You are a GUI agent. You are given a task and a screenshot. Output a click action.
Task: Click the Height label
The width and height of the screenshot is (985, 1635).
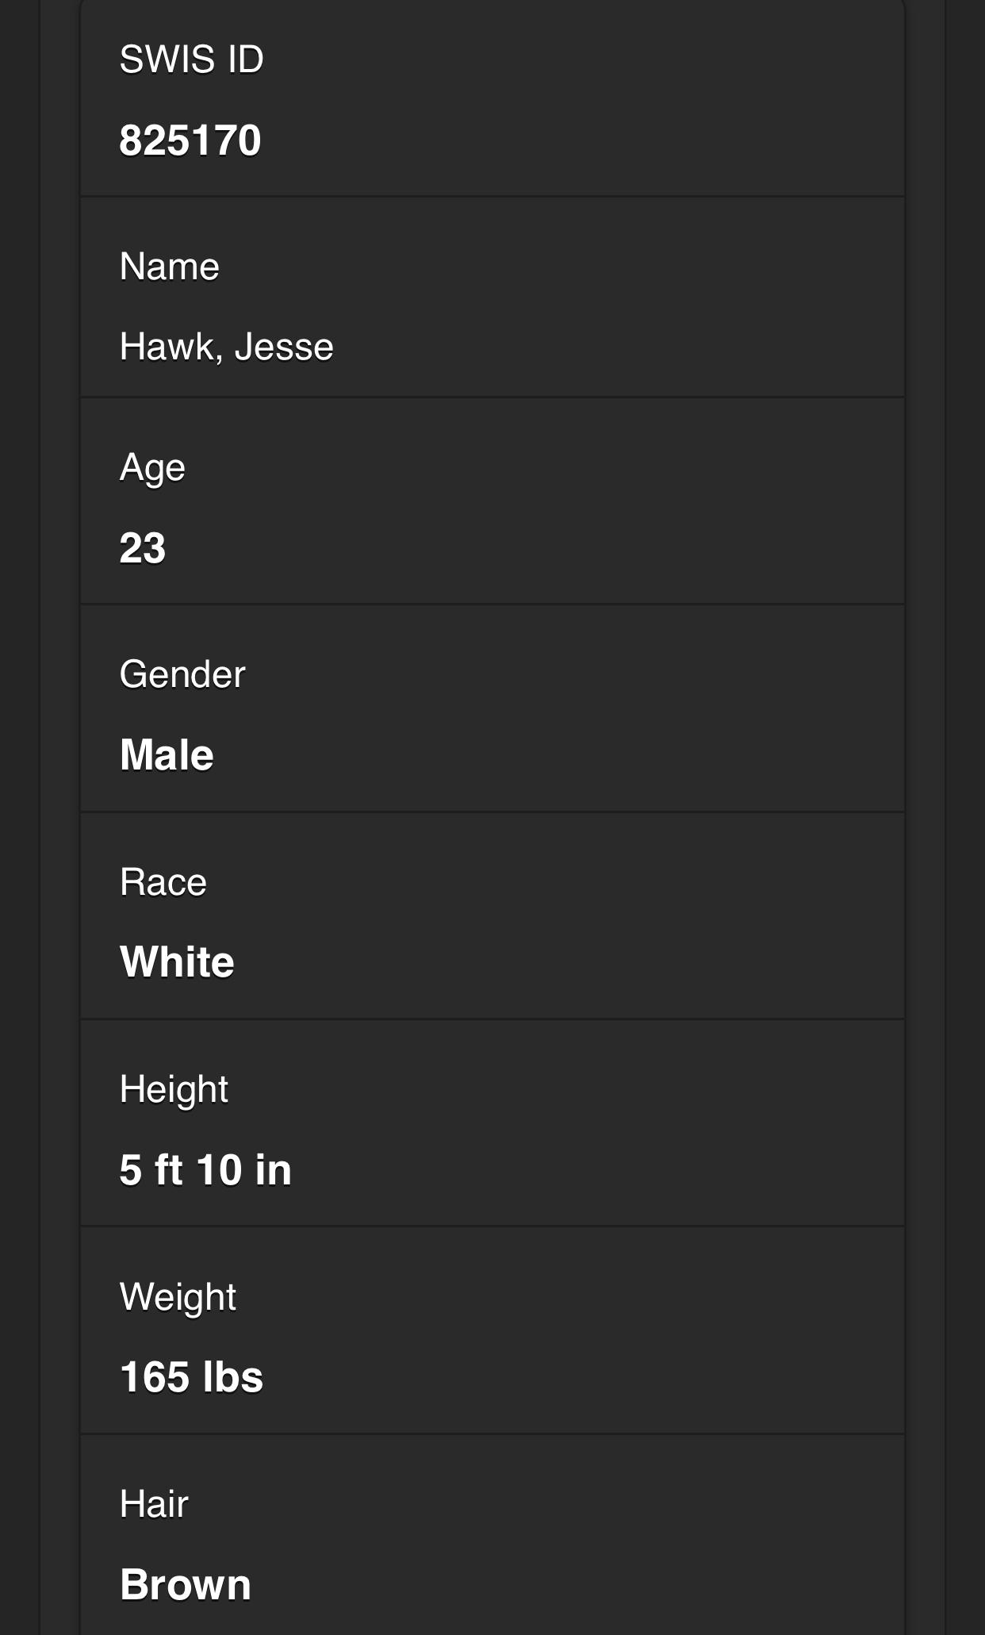click(x=174, y=1089)
